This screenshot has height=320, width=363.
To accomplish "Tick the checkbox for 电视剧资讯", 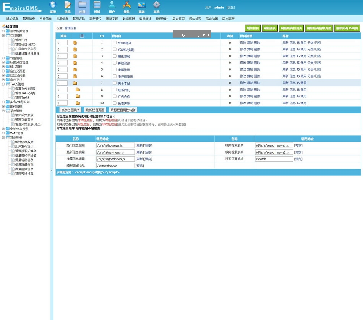I will (115, 76).
